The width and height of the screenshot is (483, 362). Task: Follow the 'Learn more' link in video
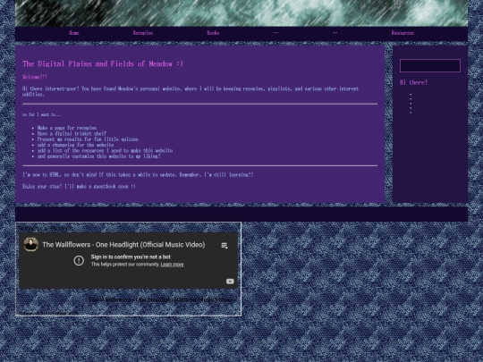pyautogui.click(x=172, y=265)
